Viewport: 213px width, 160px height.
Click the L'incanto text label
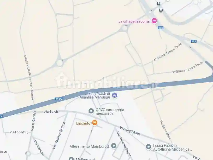83,123
